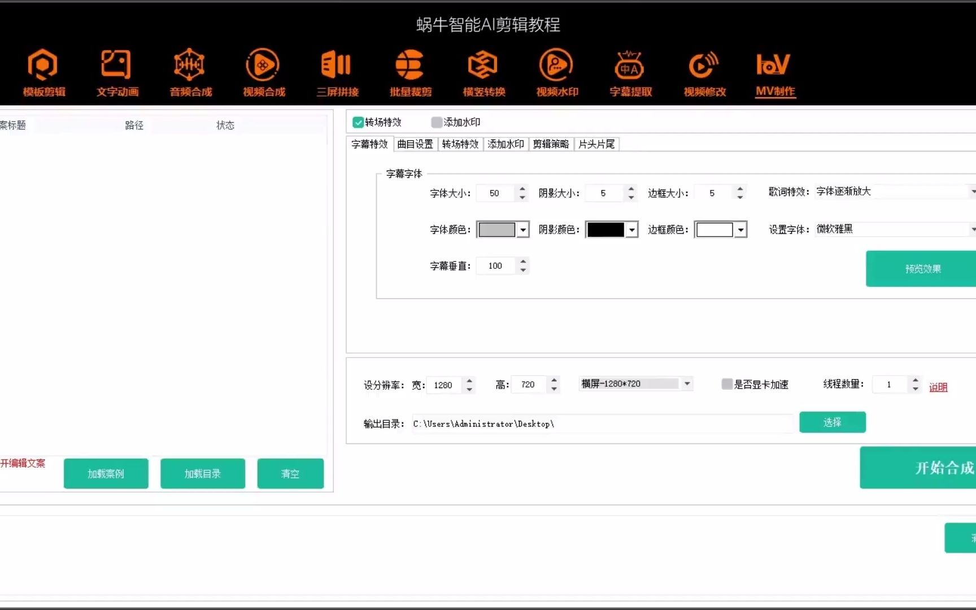Increase 字幕垂直 value with up arrow

tap(523, 262)
